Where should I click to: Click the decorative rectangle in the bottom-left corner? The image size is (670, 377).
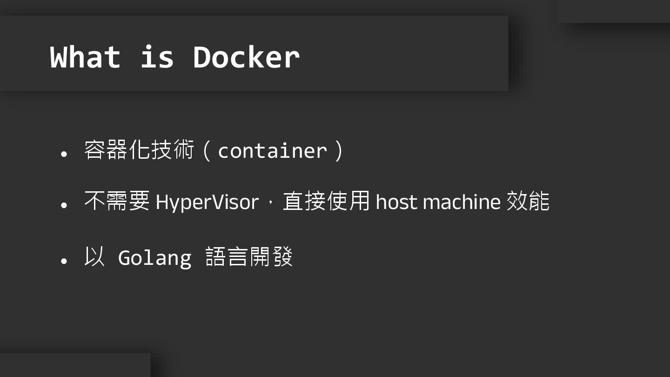click(x=74, y=365)
